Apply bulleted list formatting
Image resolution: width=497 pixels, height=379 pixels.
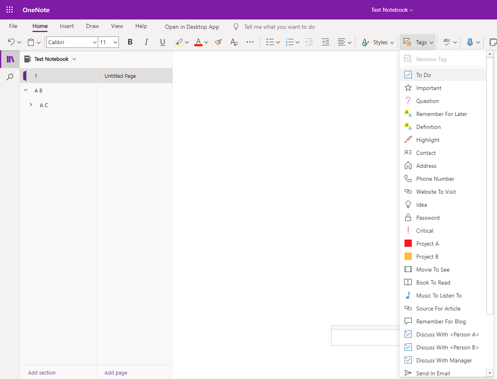(x=270, y=42)
